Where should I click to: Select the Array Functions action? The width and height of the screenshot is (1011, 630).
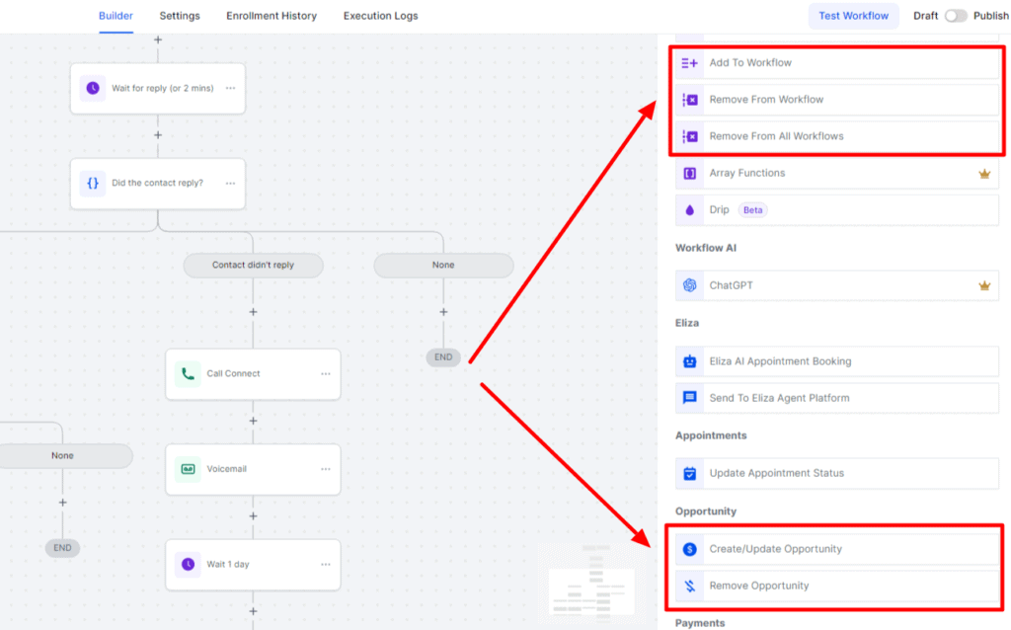tap(837, 173)
